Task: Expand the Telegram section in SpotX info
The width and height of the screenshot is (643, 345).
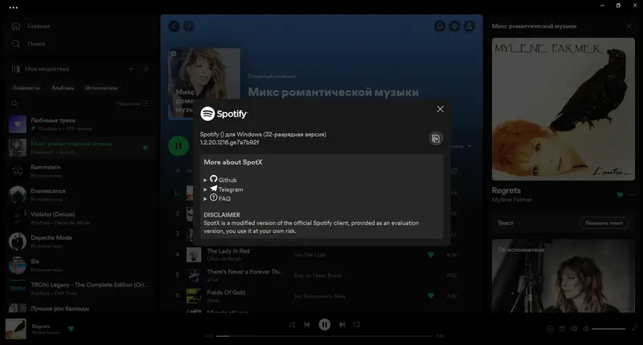Action: tap(223, 189)
